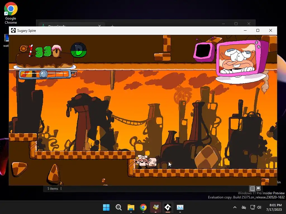Click the small blank pink TV

tap(204, 52)
